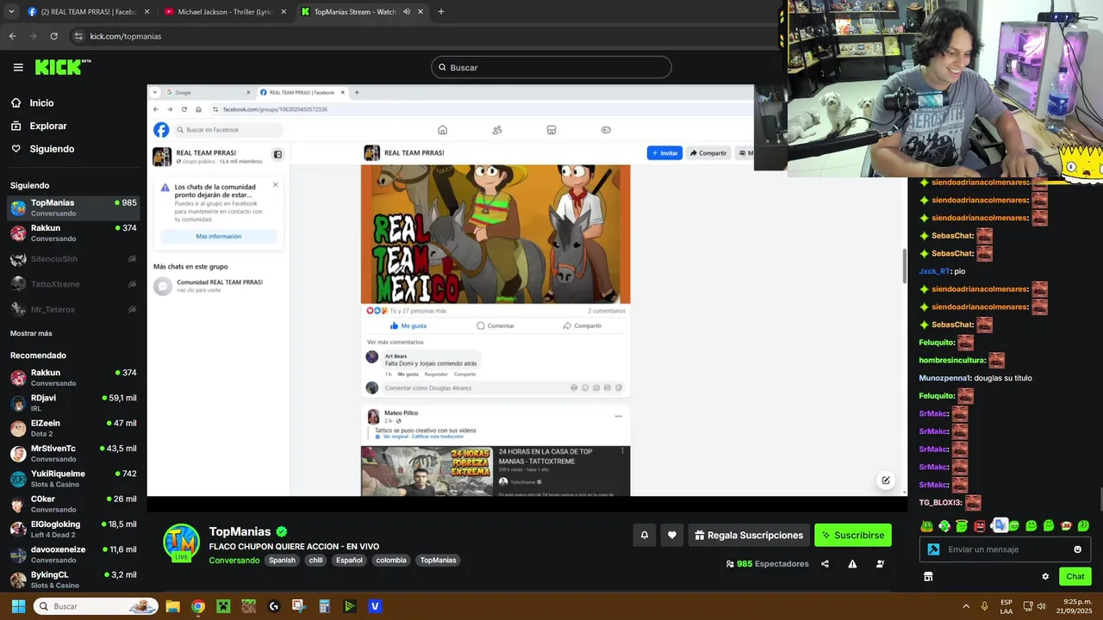Click the chat identity badge icon
1103x620 pixels.
pyautogui.click(x=933, y=549)
